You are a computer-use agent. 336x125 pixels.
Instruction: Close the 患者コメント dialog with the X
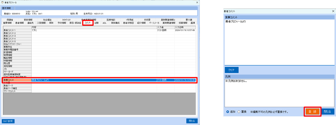coord(333,11)
